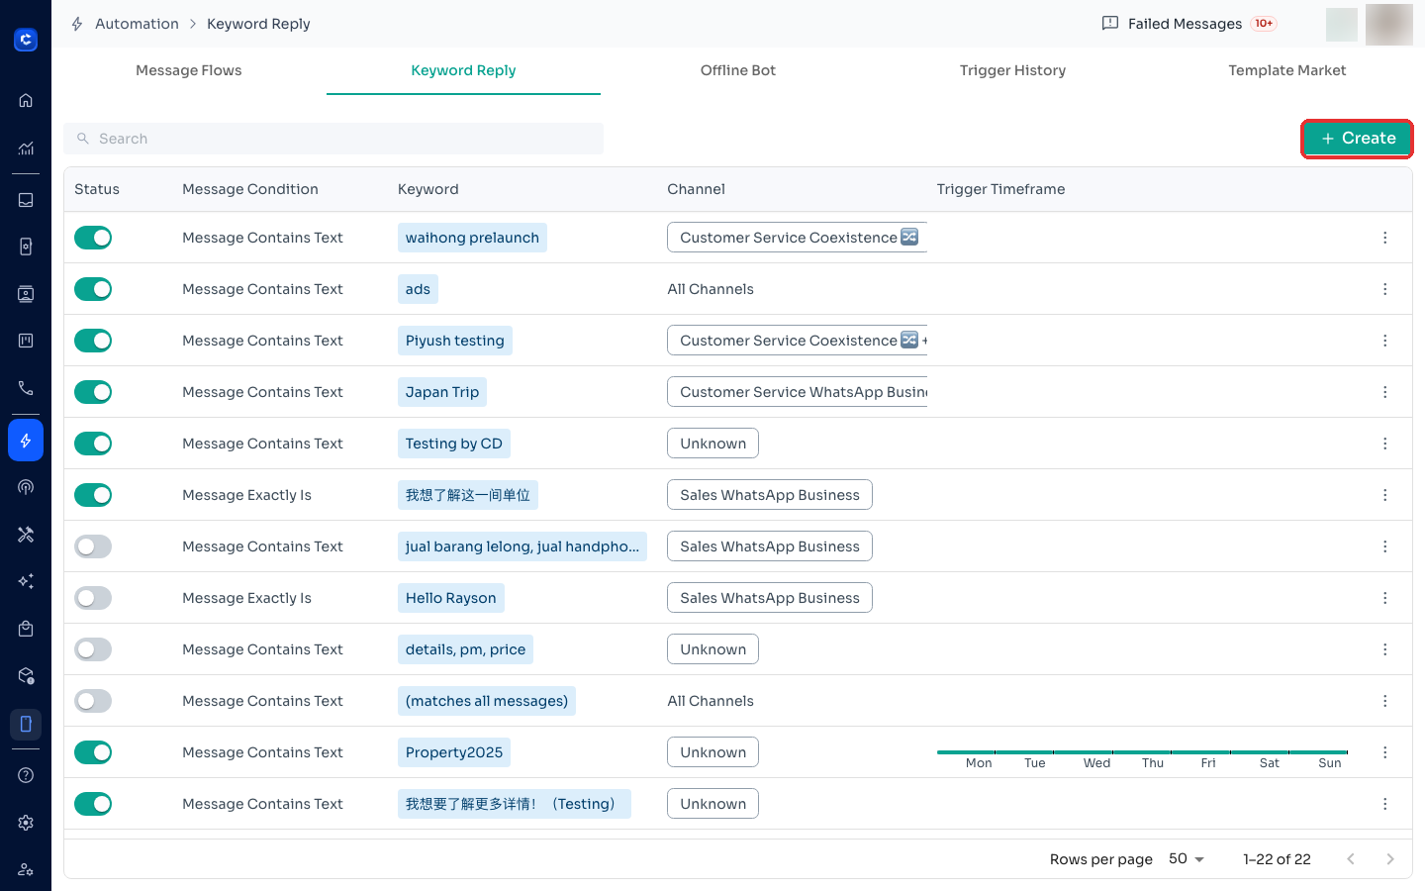Click the Automation breadcrumb link

click(x=137, y=24)
